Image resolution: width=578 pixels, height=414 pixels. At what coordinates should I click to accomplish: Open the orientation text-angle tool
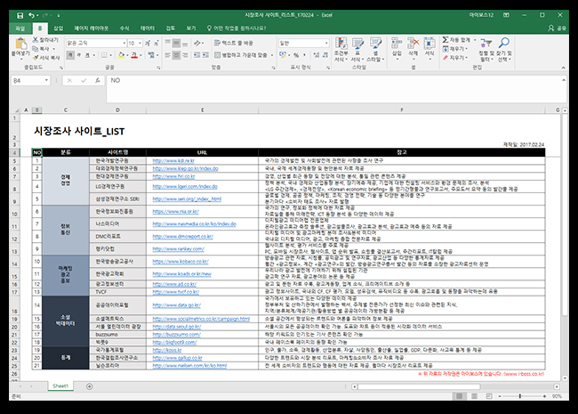(x=197, y=43)
